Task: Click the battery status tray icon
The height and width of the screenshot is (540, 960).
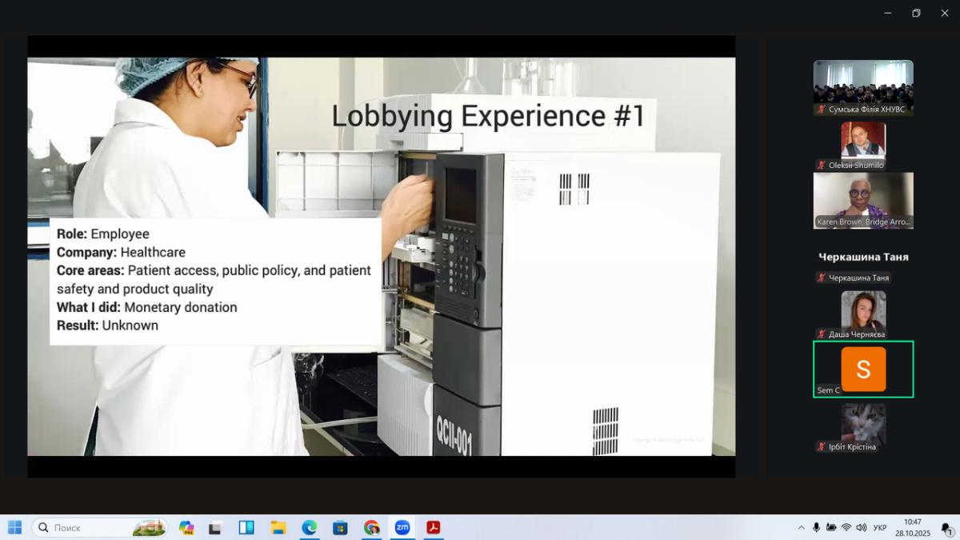Action: pyautogui.click(x=831, y=527)
